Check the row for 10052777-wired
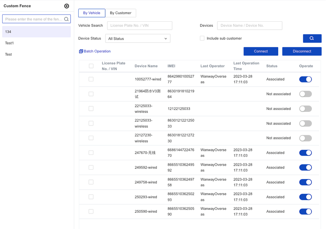The height and width of the screenshot is (229, 326). [x=91, y=79]
